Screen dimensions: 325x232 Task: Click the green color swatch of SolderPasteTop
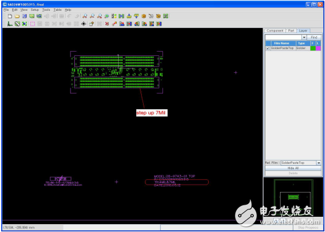click(313, 48)
